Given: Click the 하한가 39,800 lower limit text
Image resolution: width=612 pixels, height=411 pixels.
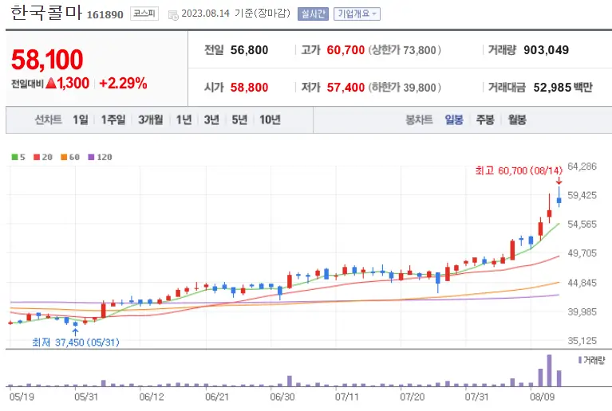Looking at the screenshot, I should (x=405, y=88).
